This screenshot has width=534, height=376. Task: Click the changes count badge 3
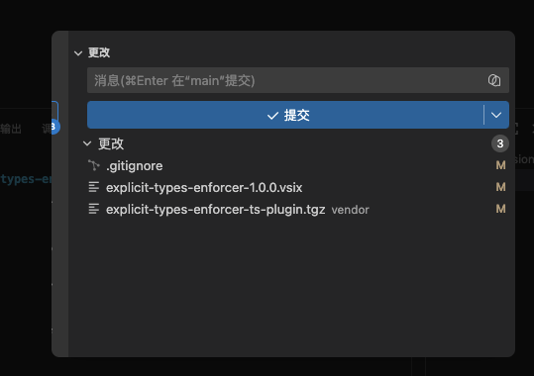pyautogui.click(x=500, y=143)
